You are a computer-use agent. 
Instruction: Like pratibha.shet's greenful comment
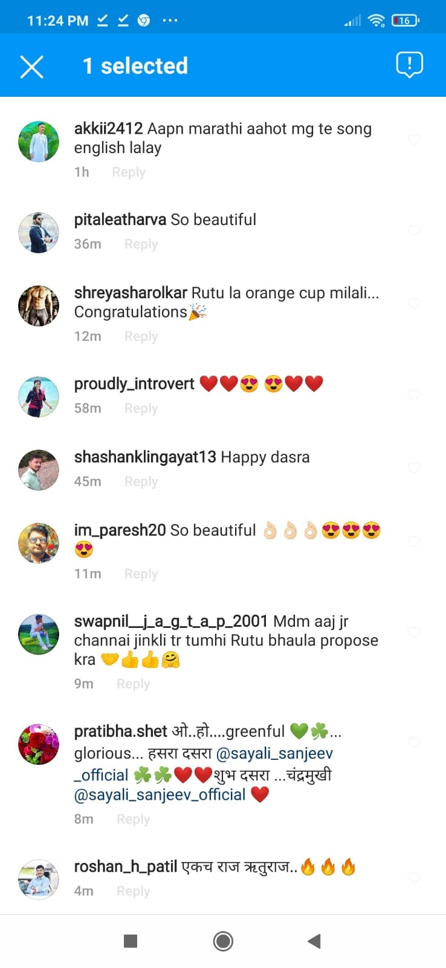click(414, 742)
